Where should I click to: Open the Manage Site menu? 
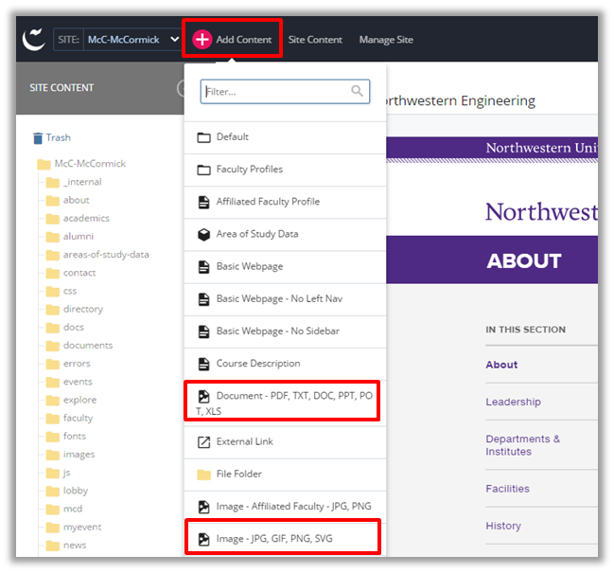pos(386,40)
